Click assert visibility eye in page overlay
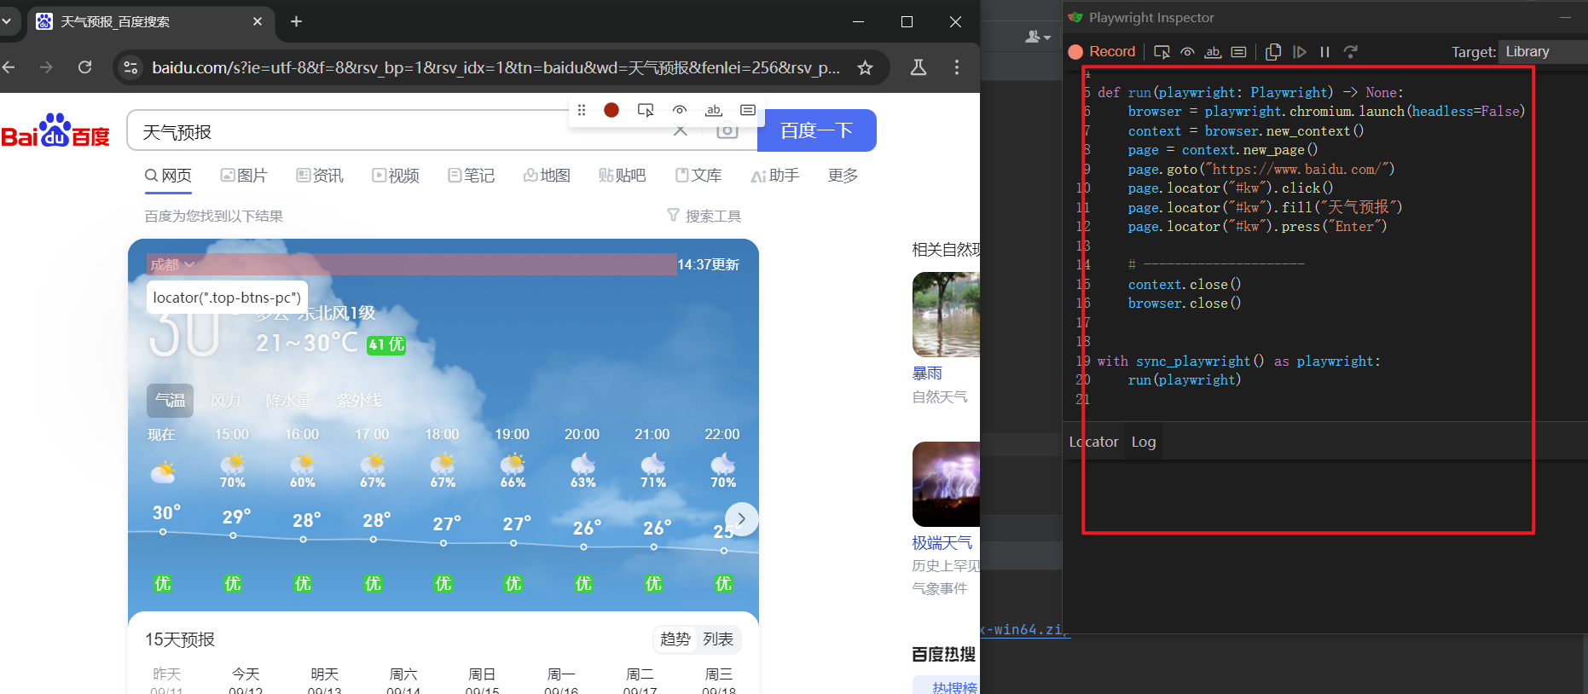The image size is (1588, 694). tap(680, 110)
